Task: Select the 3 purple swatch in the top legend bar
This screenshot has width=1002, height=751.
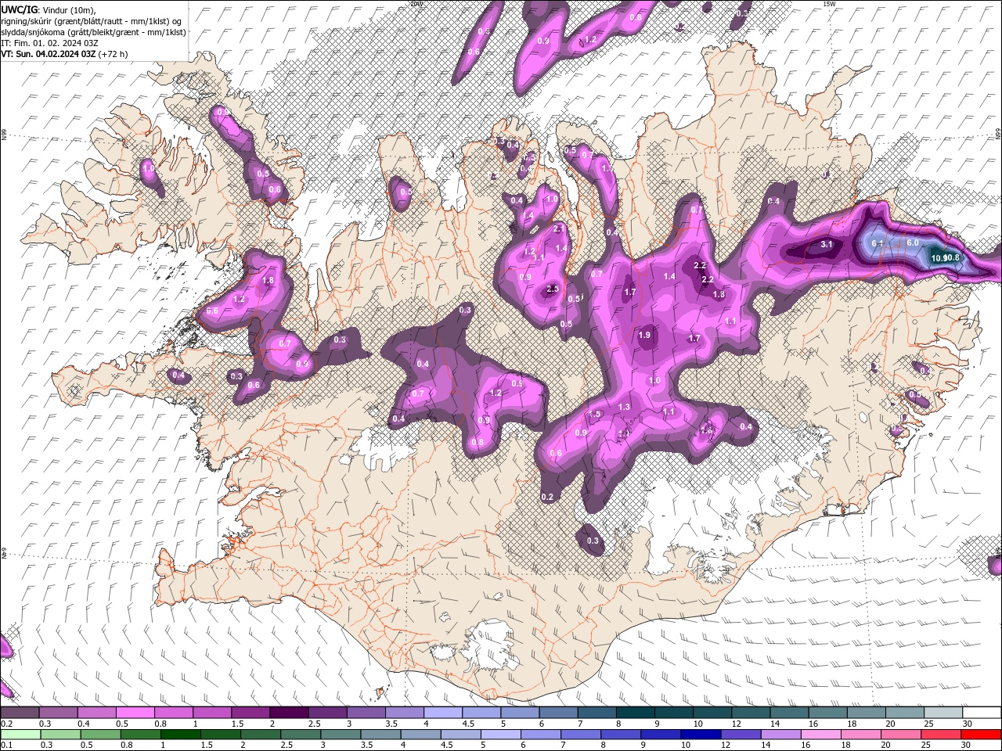Action: click(366, 712)
